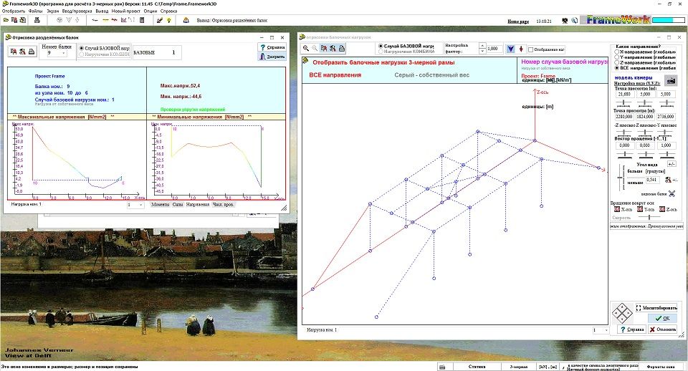Screen dimensions: 688x371
Task: Click the magnifier-globe icon next to the FrameWork logo
Action: [574, 21]
